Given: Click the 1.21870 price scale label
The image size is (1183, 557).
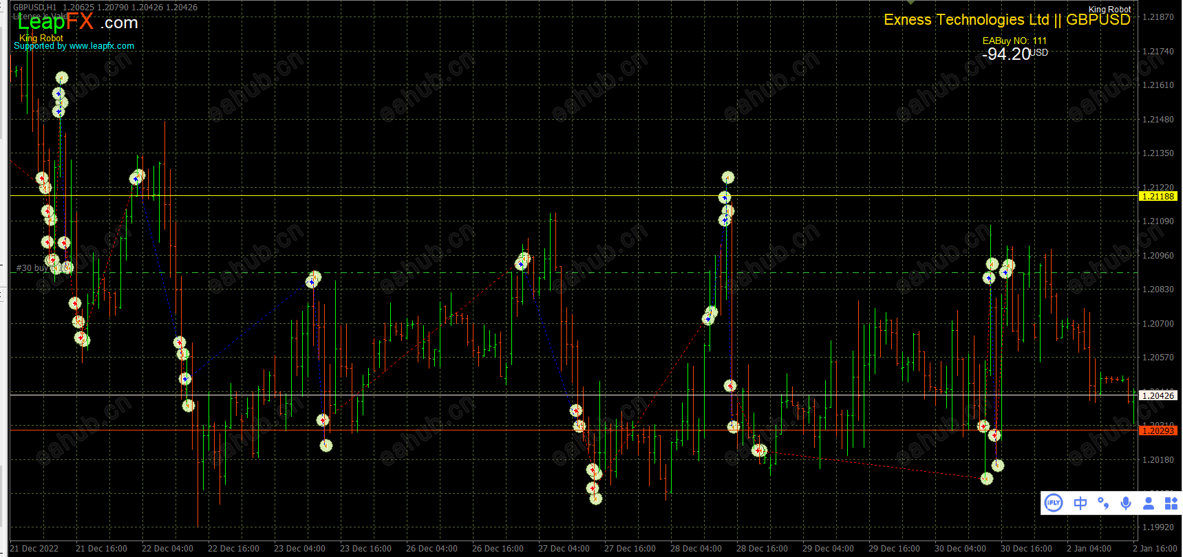Looking at the screenshot, I should click(1158, 17).
